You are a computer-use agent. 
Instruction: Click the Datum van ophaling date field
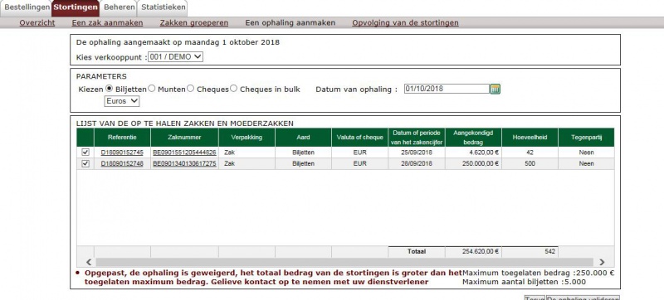pyautogui.click(x=447, y=89)
